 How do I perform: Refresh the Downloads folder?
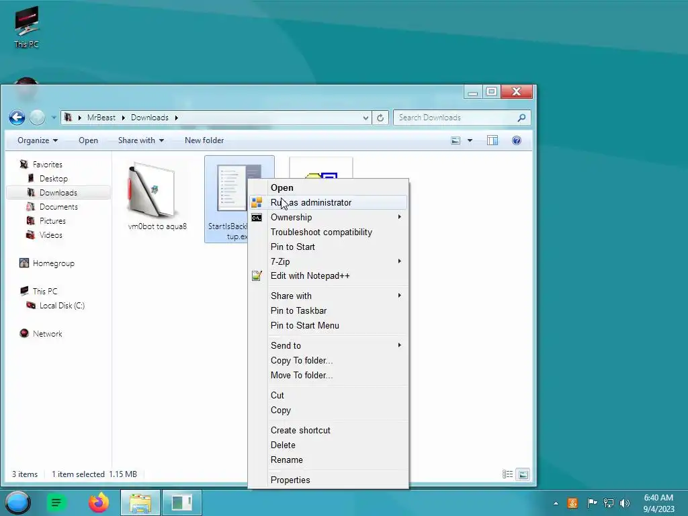[380, 118]
